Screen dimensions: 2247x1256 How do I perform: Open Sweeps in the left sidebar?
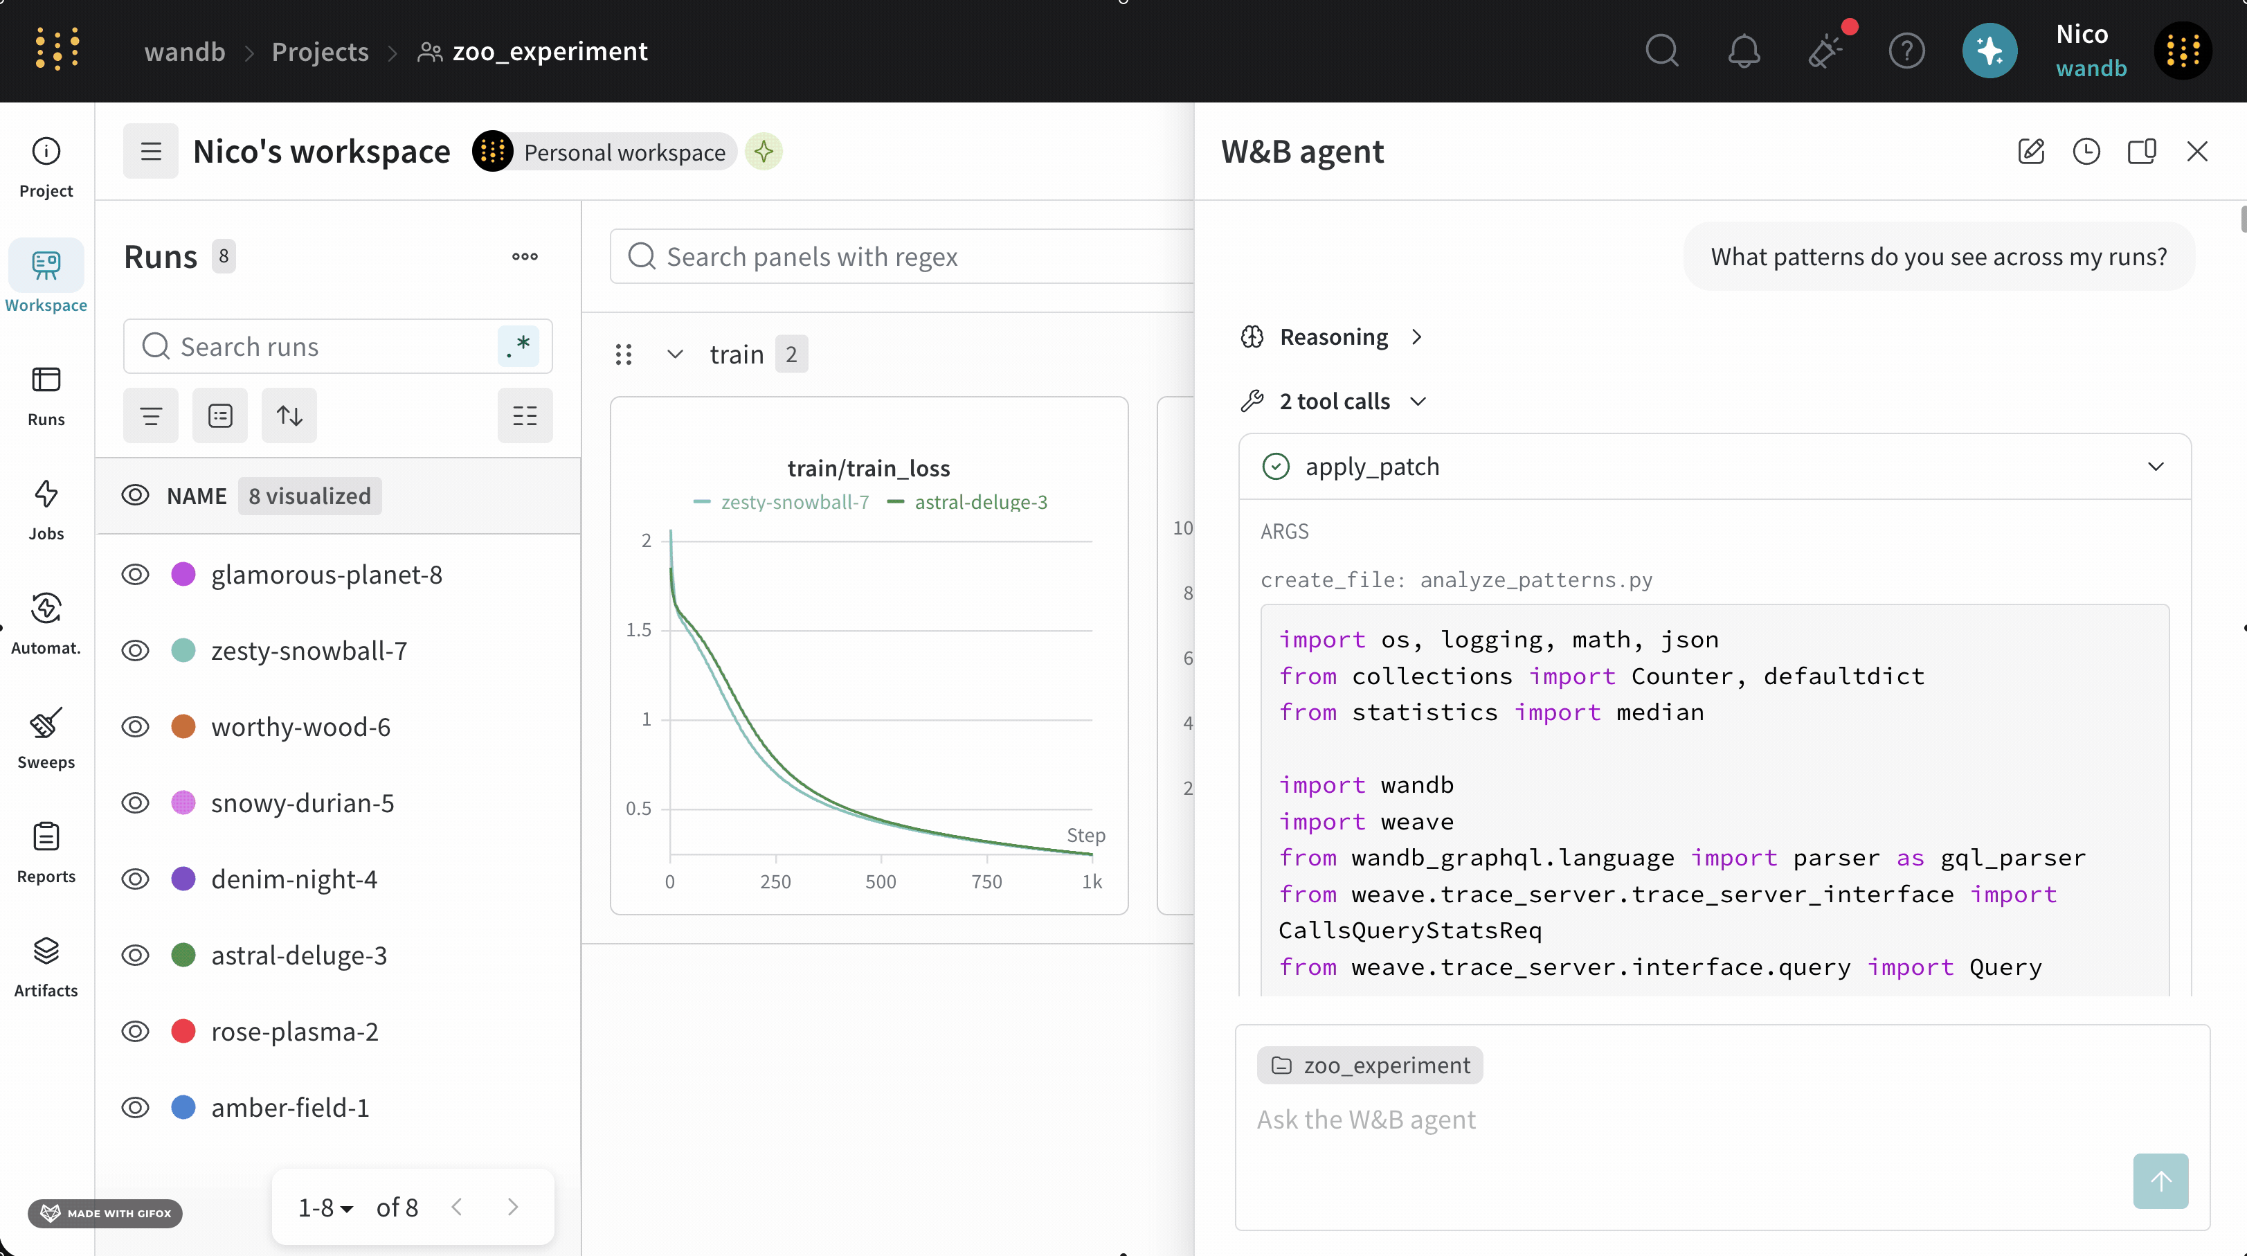point(46,739)
